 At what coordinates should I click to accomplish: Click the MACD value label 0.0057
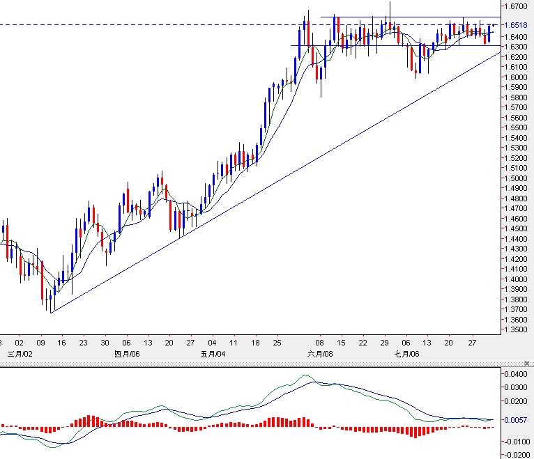515,420
